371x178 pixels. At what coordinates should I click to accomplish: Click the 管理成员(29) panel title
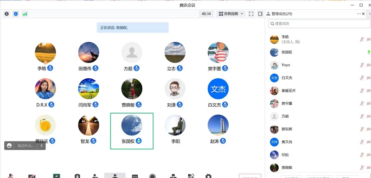pos(282,14)
